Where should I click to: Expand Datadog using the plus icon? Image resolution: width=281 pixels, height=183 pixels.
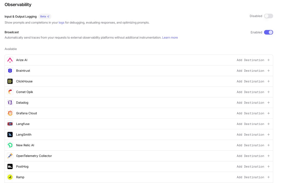(x=269, y=103)
